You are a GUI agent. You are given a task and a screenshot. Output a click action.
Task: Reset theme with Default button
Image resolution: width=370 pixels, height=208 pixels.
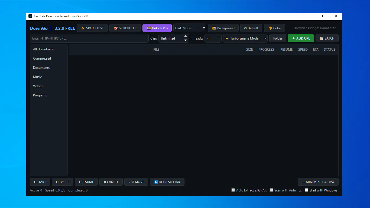[x=251, y=28]
